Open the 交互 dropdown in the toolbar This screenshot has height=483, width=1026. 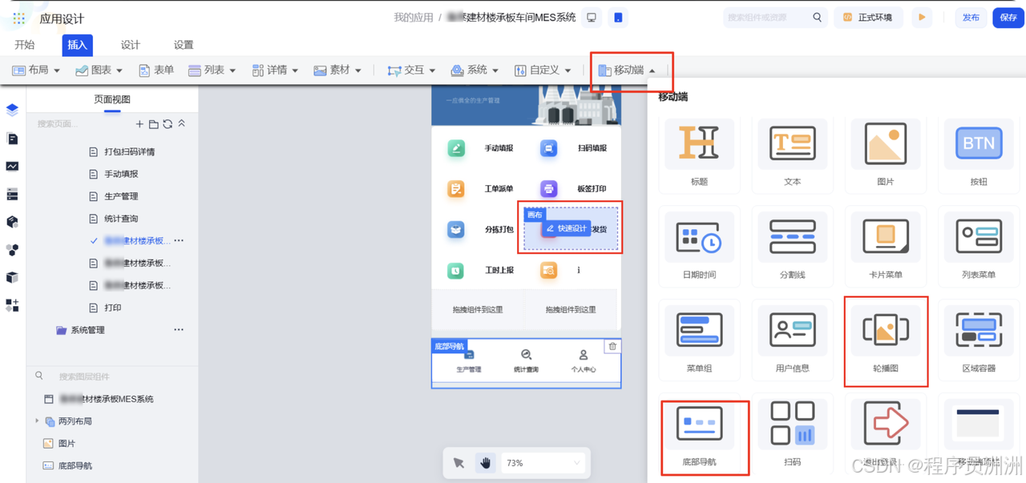pyautogui.click(x=411, y=70)
